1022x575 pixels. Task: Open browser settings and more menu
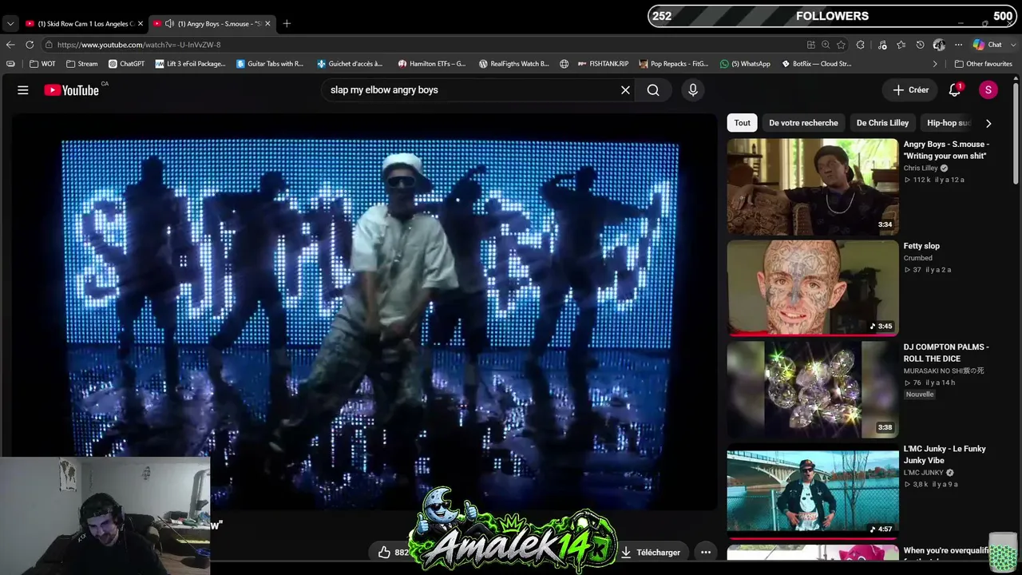958,45
